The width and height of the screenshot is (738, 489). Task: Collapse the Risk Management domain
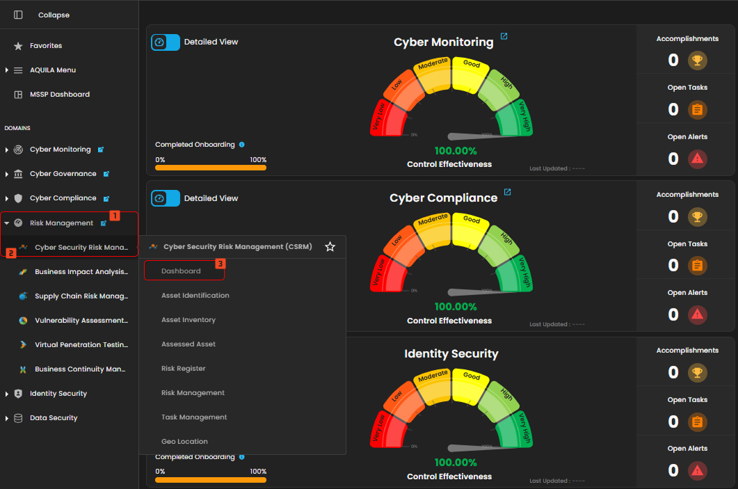(x=7, y=223)
